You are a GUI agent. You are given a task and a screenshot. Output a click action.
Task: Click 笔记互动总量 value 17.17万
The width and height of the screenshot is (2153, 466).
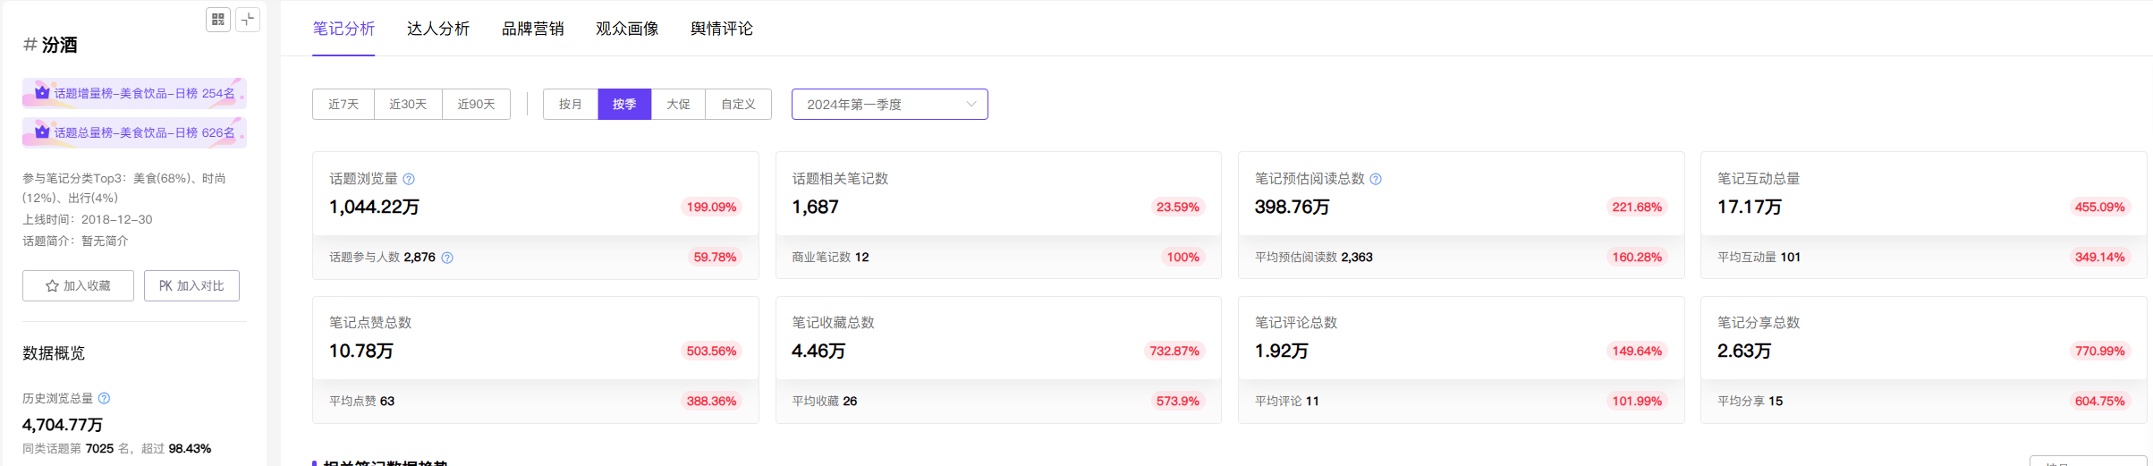tap(1749, 208)
